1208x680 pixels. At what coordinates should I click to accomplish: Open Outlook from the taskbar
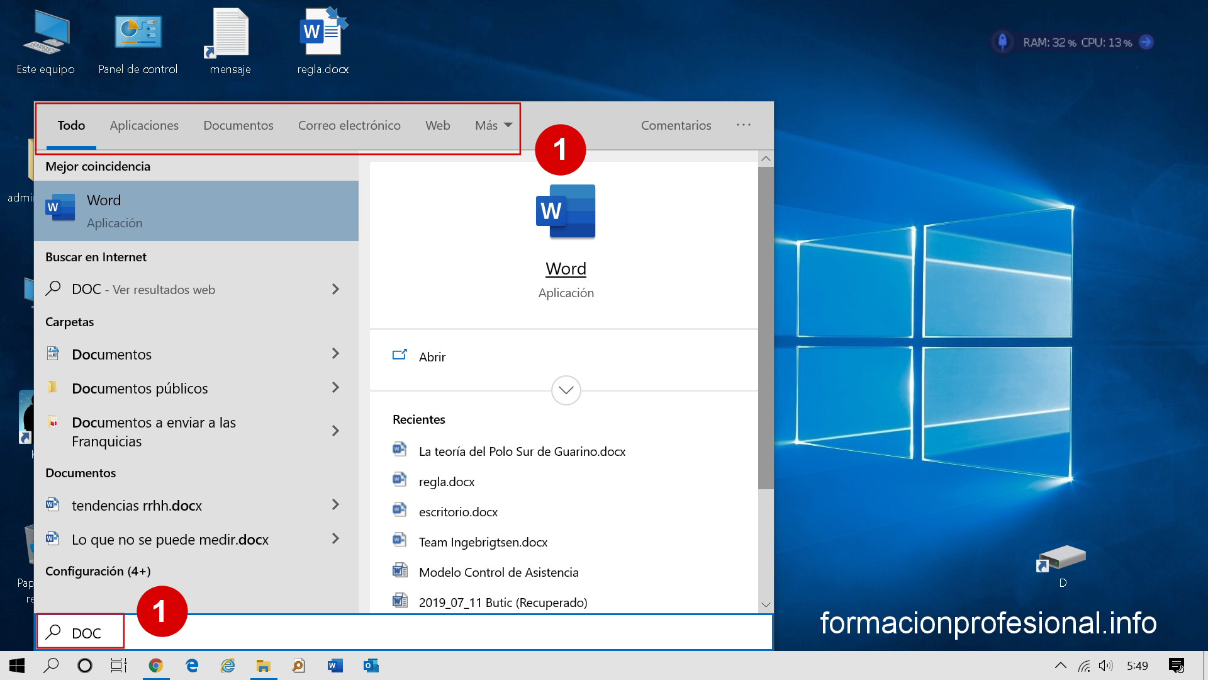coord(371,666)
